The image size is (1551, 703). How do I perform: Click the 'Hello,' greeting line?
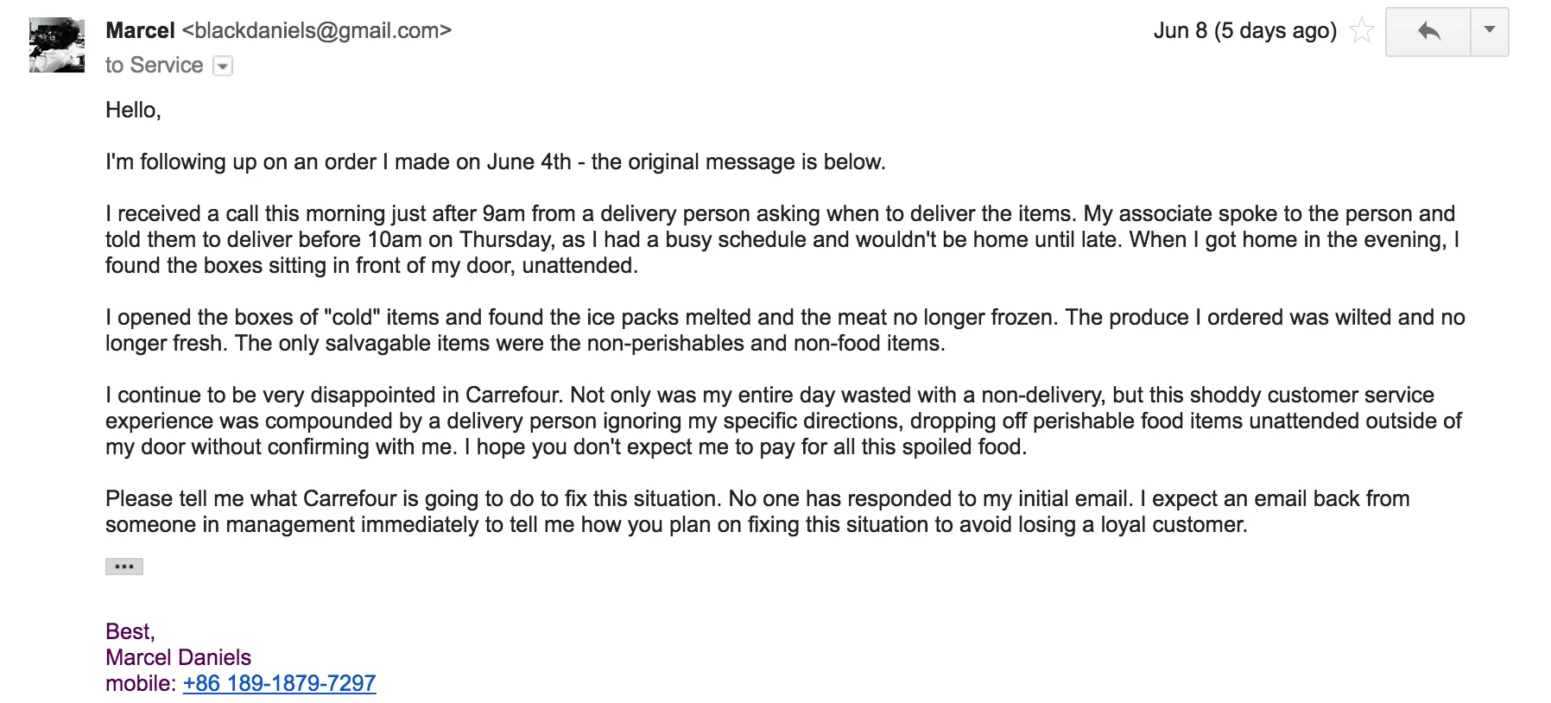click(x=133, y=110)
